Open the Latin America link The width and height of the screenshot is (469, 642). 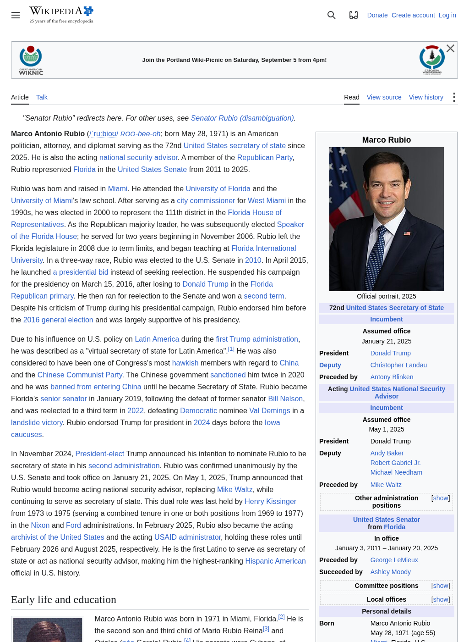157,339
